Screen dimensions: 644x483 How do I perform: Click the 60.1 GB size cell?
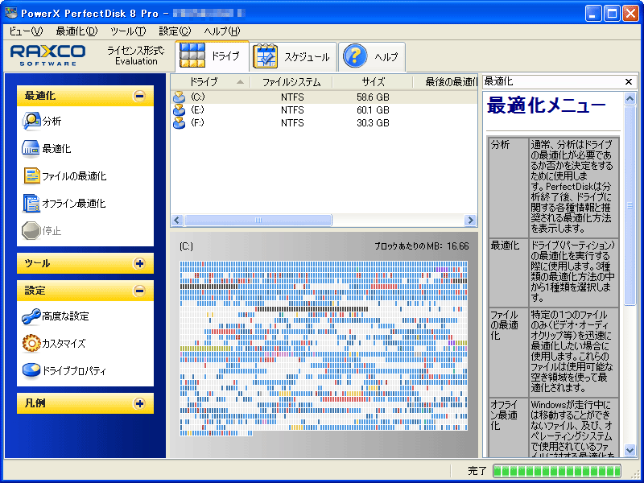click(373, 110)
